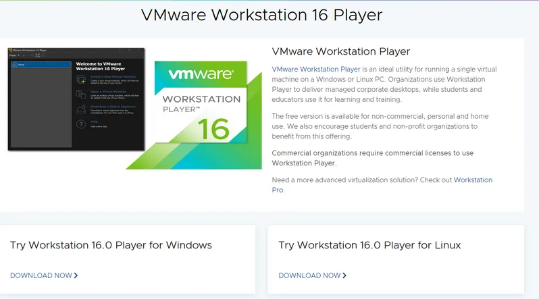Click the arrow beside Linux DOWNLOAD NOW
This screenshot has width=539, height=299.
click(x=344, y=275)
